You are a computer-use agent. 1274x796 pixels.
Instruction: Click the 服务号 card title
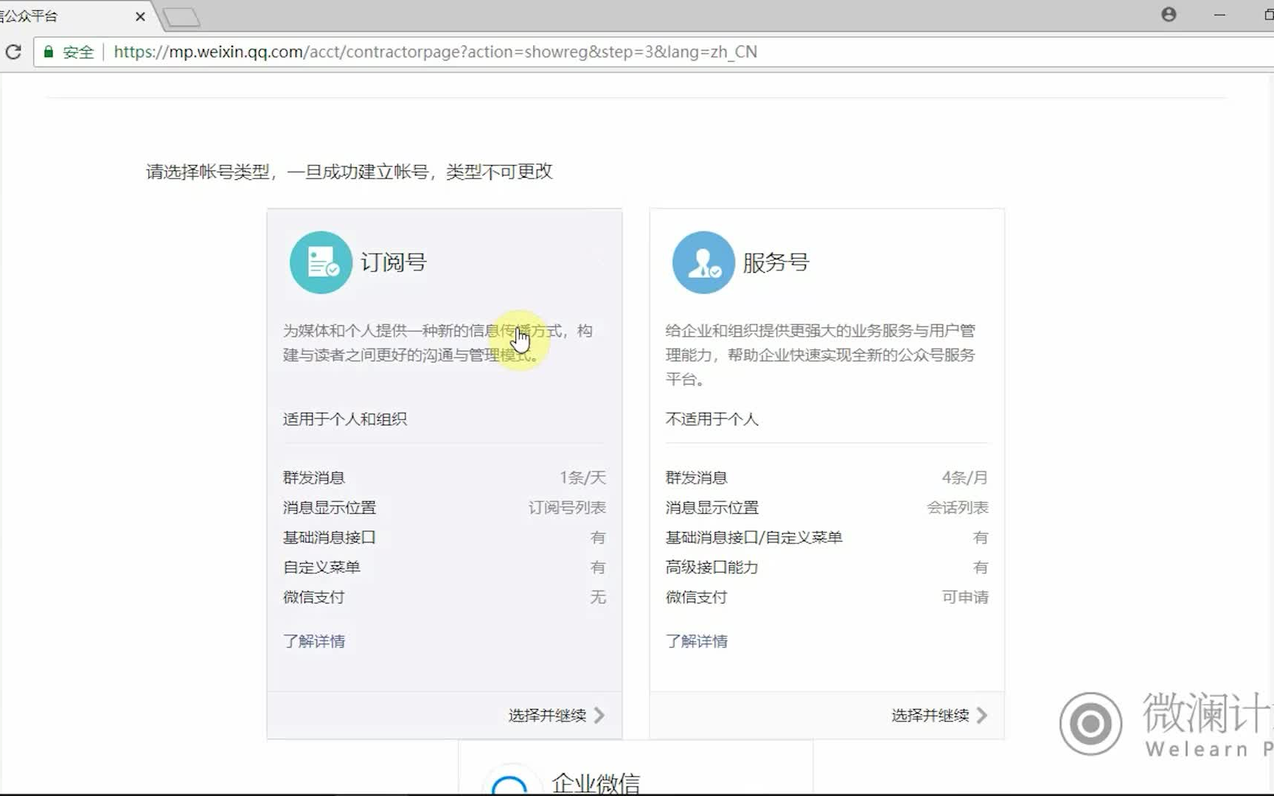[x=776, y=262]
